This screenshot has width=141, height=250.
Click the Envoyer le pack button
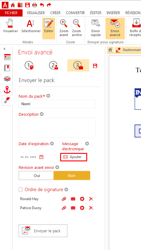(43, 231)
